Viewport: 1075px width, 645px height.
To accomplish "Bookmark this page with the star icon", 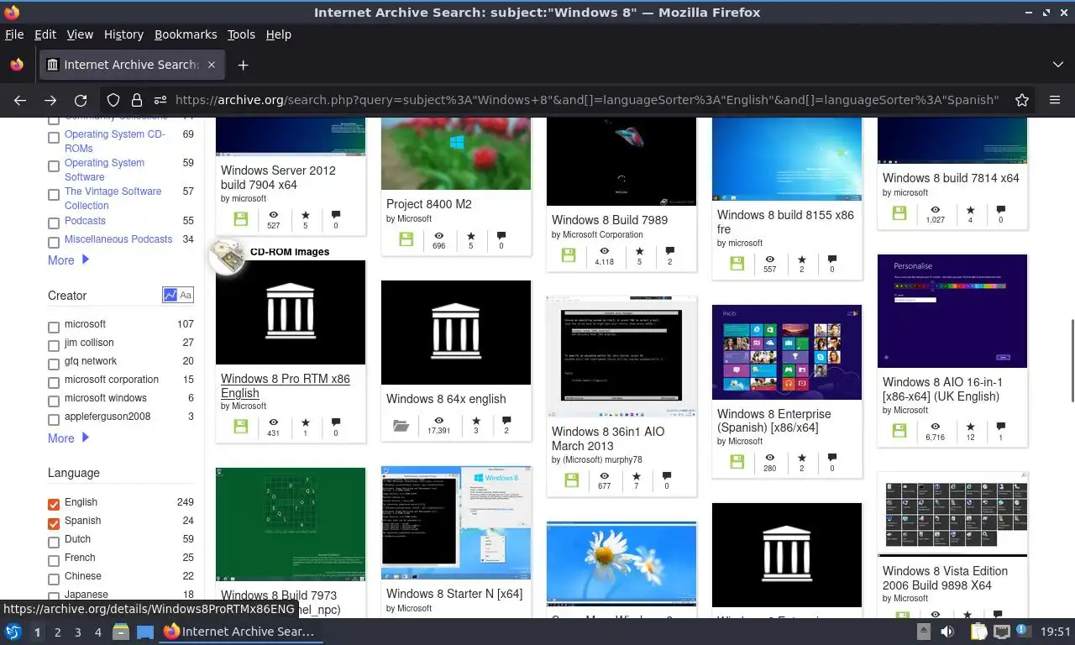I will 1022,100.
